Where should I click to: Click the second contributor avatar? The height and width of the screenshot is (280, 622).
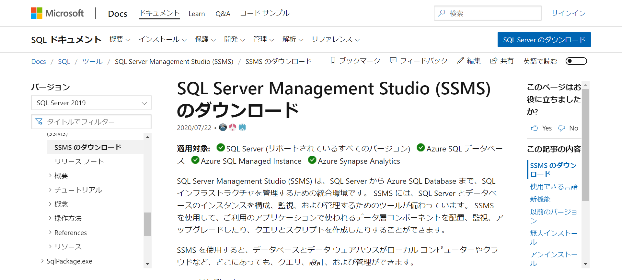[233, 127]
